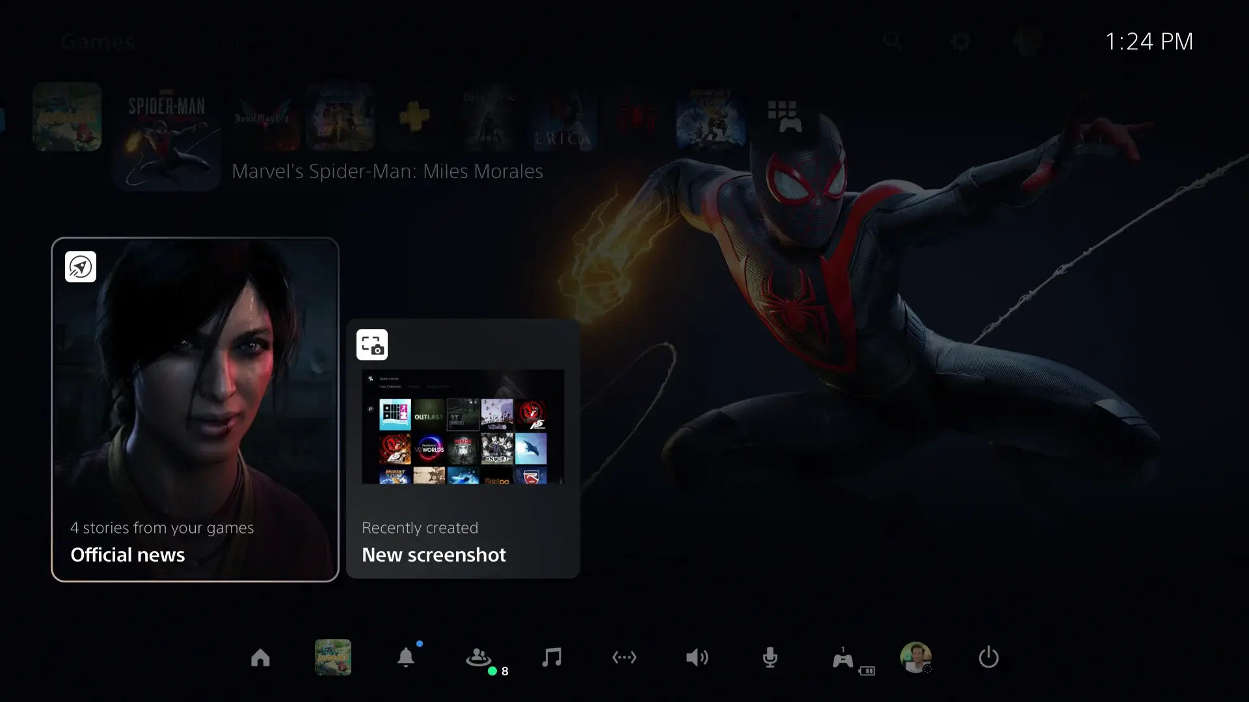Select the Bloodborne game tile
This screenshot has height=702, width=1249.
point(489,118)
